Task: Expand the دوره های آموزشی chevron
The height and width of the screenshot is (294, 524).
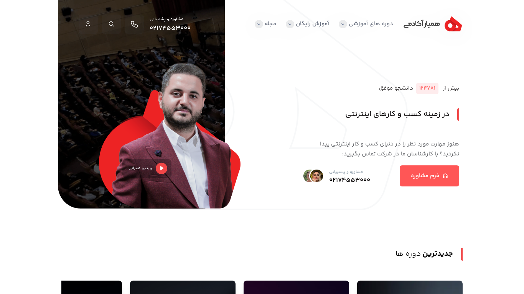Action: (x=343, y=24)
